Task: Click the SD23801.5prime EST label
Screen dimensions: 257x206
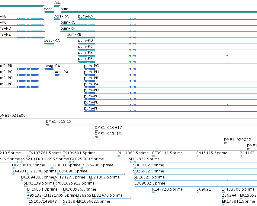Action: [x=65, y=165]
